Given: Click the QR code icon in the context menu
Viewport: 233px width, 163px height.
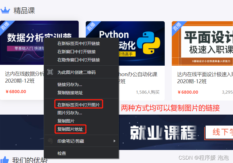Looking at the screenshot, I should [50, 72].
